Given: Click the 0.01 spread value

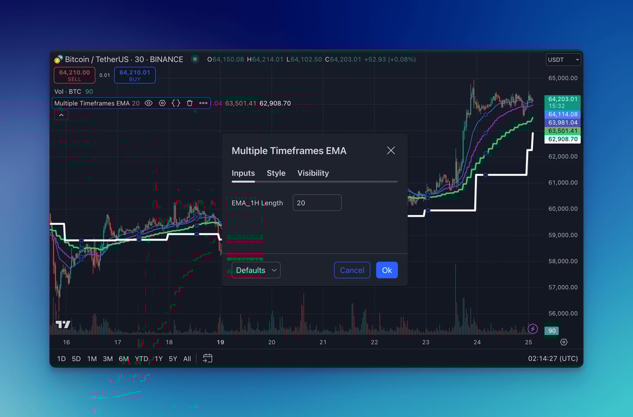Looking at the screenshot, I should pos(104,75).
